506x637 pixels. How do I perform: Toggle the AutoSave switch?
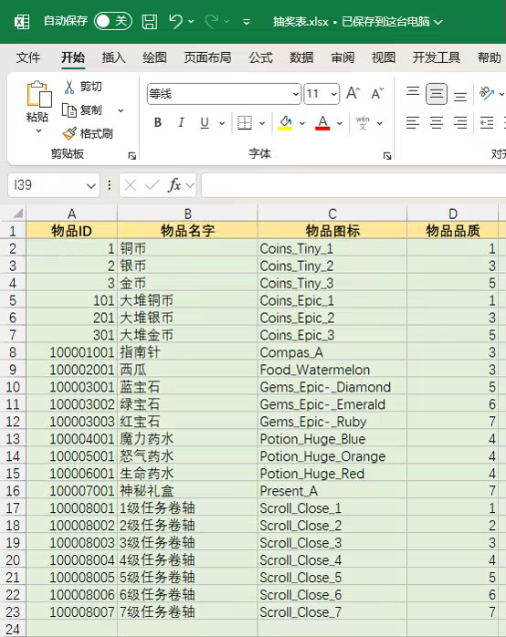[x=112, y=21]
